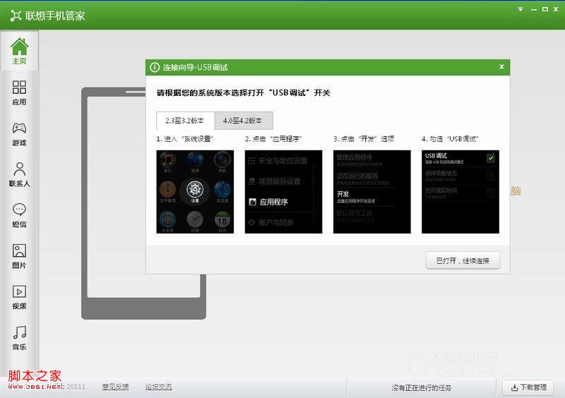Image resolution: width=565 pixels, height=398 pixels.
Task: Open the title bar dropdown menu arrow
Action: click(521, 9)
